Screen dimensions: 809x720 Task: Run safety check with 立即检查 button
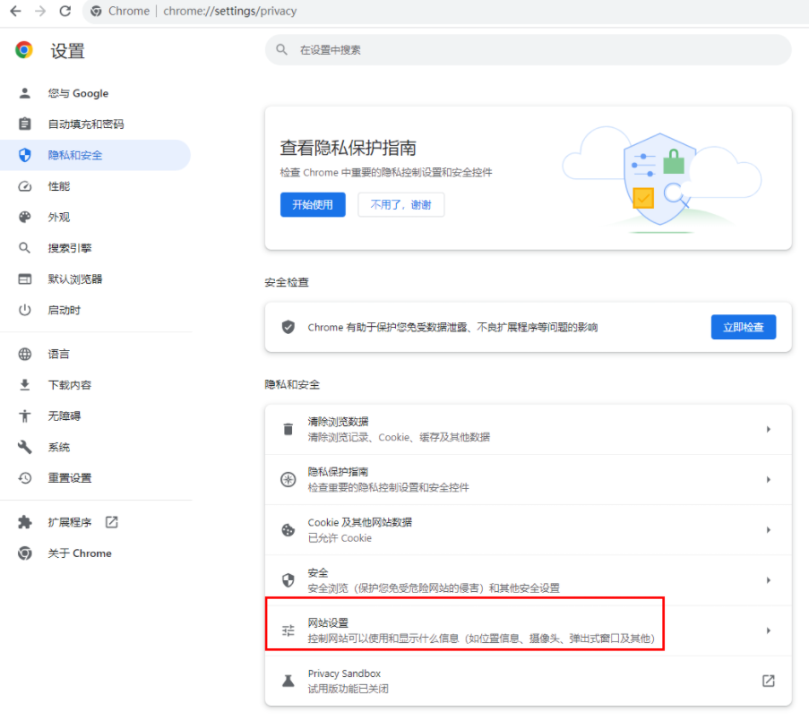point(743,327)
